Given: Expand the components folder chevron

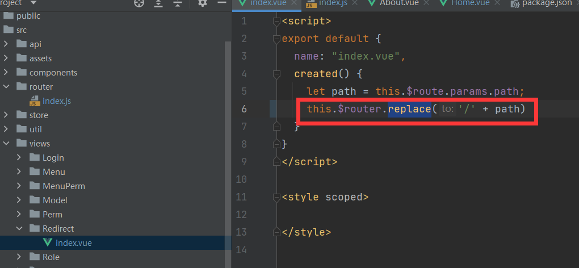Looking at the screenshot, I should point(6,73).
